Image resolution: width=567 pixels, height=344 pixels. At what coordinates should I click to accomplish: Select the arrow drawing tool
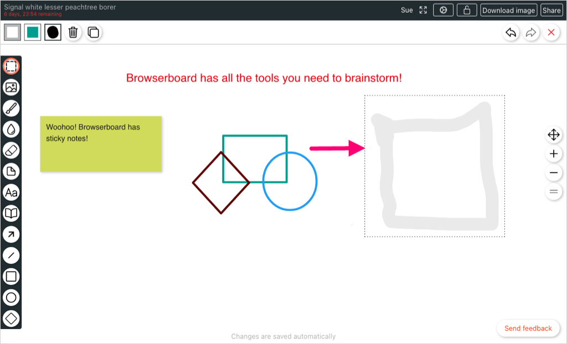tap(11, 234)
